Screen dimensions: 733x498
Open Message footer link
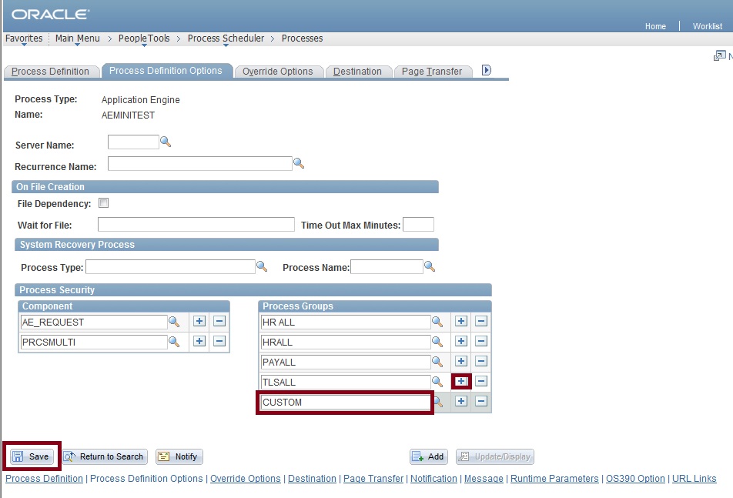(x=484, y=479)
